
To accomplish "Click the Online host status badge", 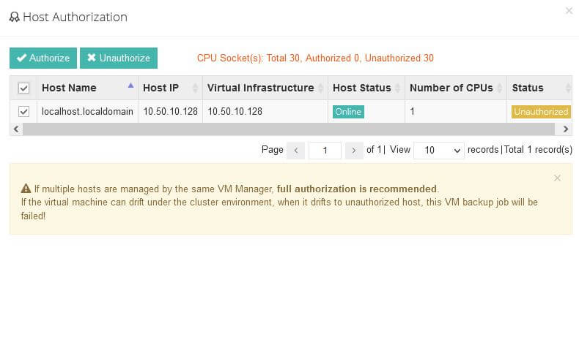I will pyautogui.click(x=348, y=112).
